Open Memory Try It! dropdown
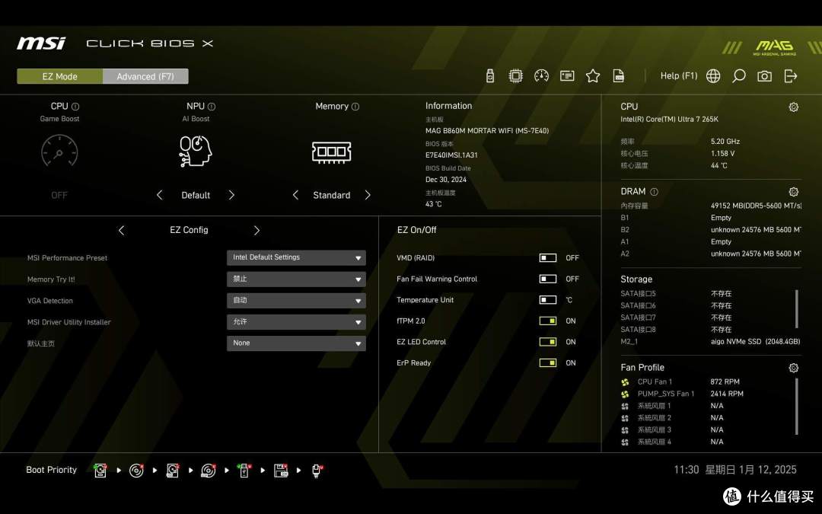This screenshot has width=822, height=514. point(296,279)
